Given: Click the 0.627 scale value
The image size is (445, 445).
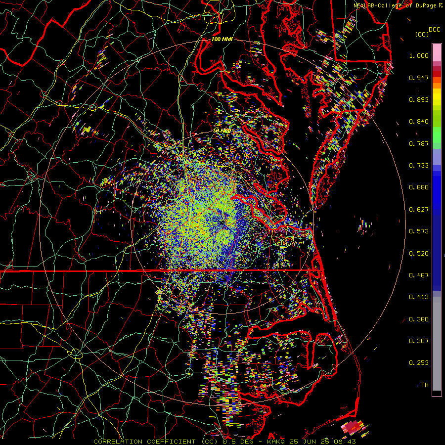Looking at the screenshot, I should [419, 210].
